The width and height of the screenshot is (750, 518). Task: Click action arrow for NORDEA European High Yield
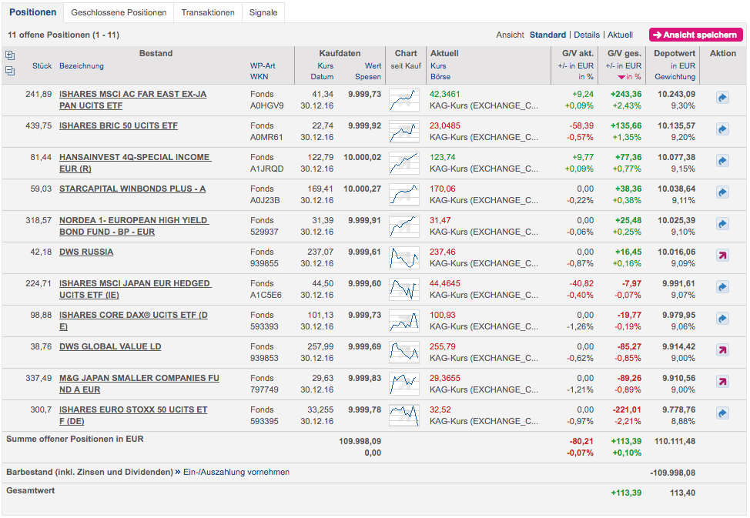(x=722, y=224)
